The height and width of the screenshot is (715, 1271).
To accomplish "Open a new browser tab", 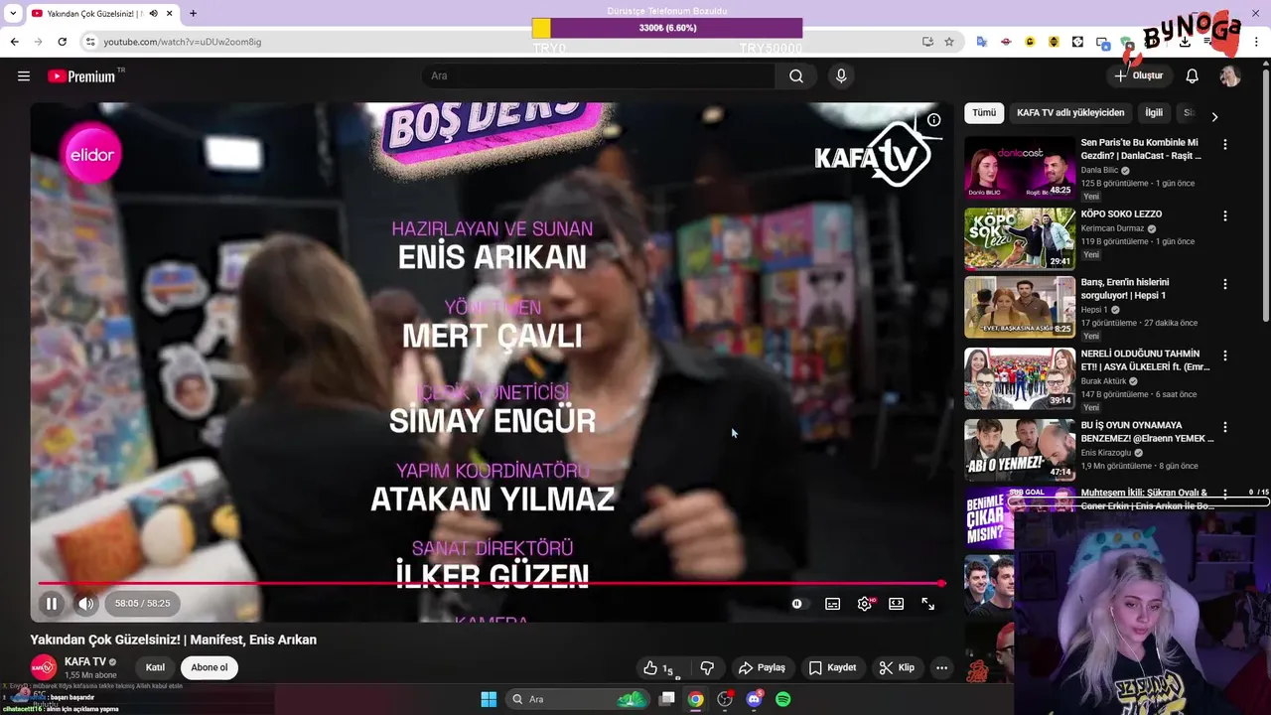I will click(x=193, y=13).
